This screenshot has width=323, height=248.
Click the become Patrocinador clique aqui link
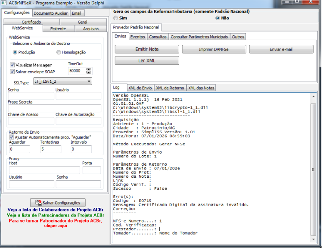pos(56,223)
